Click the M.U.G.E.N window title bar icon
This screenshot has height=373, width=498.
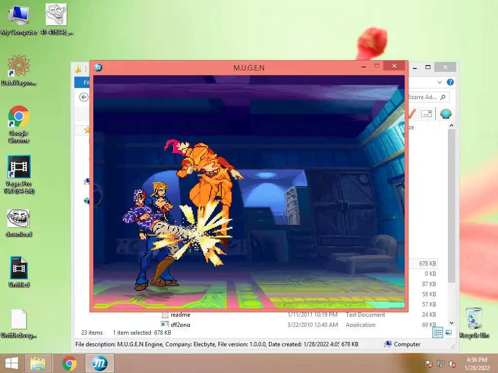click(x=98, y=67)
